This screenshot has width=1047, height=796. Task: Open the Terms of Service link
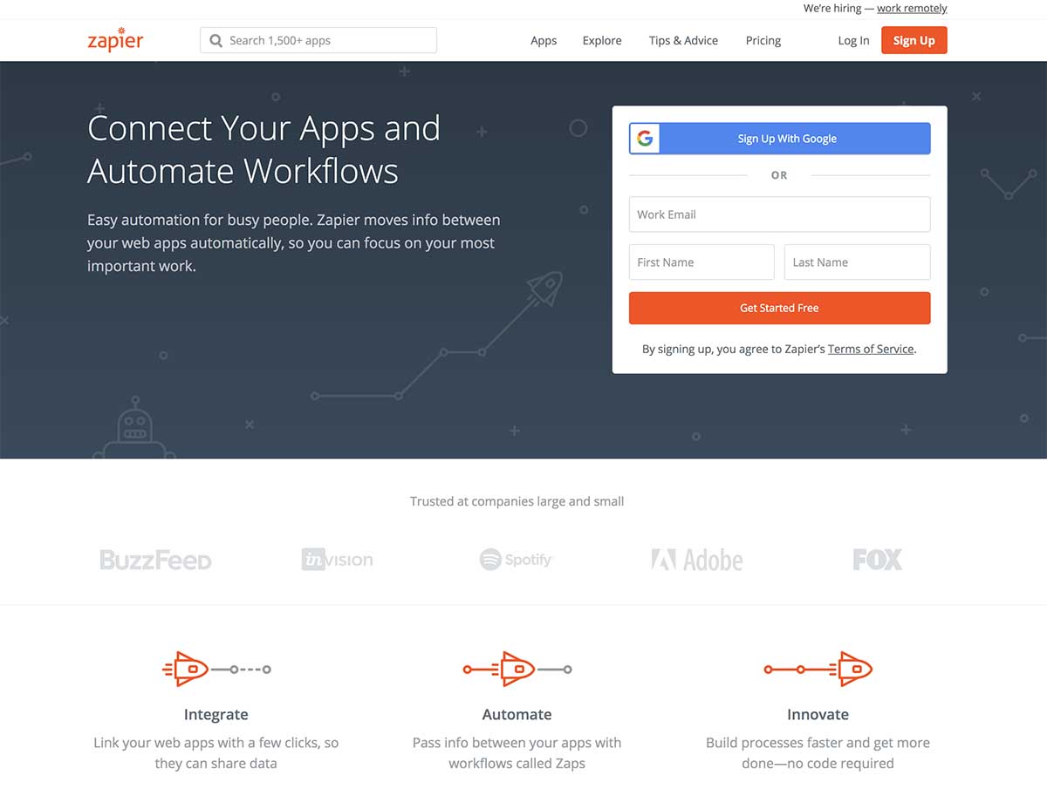[x=870, y=349]
